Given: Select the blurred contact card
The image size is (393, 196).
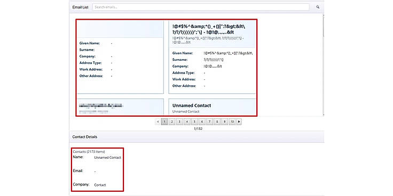Looking at the screenshot, I should pos(120,108).
